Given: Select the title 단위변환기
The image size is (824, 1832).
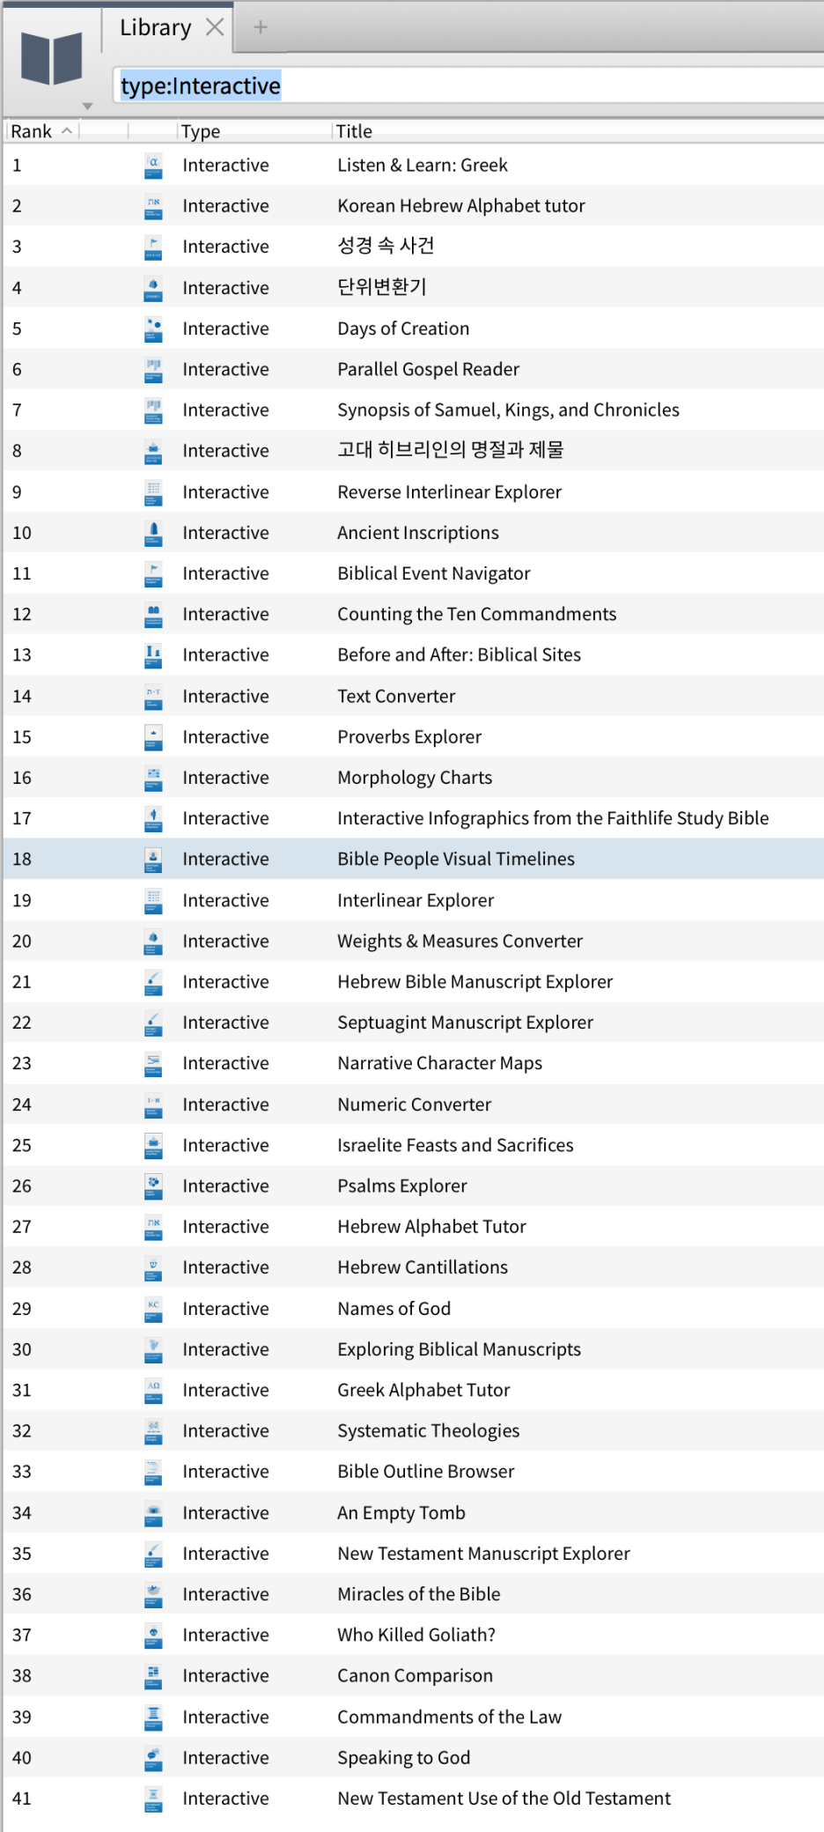Looking at the screenshot, I should 382,287.
